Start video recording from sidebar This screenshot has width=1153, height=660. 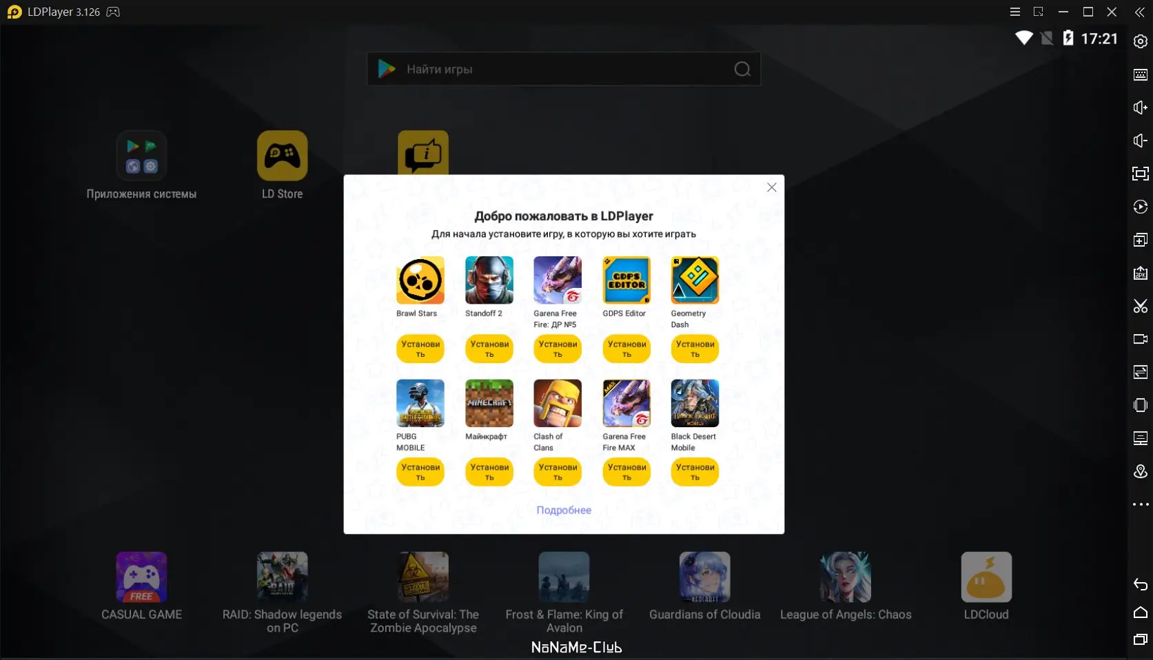(1141, 339)
